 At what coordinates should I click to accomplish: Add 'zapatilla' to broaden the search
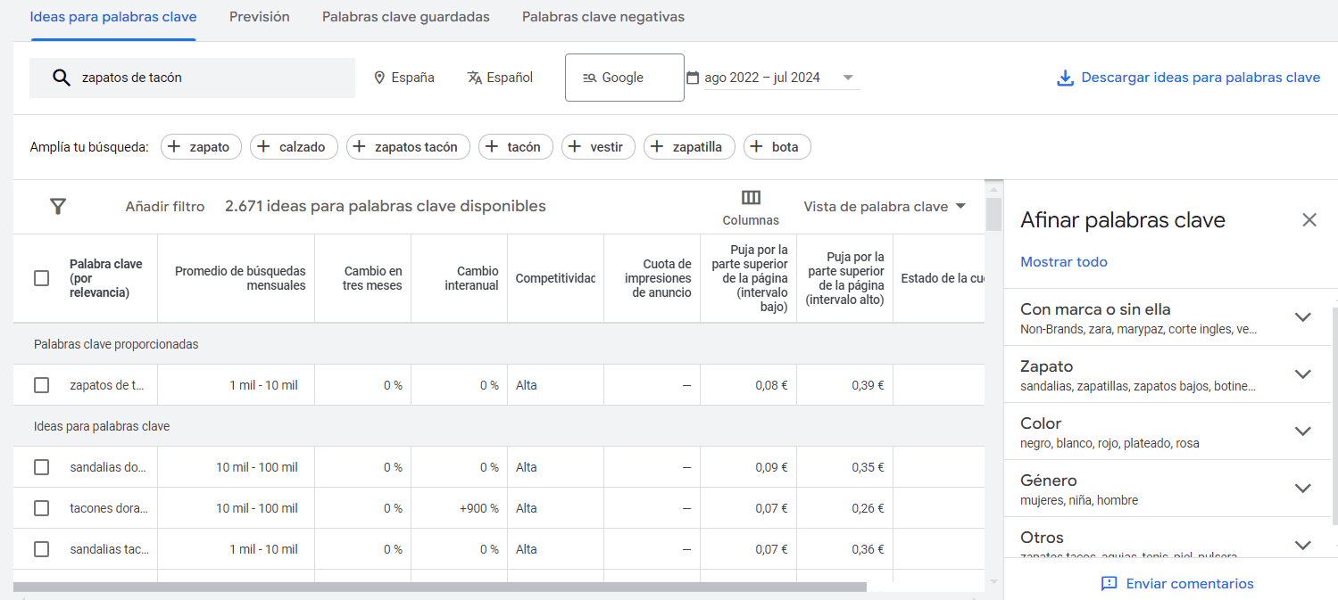pyautogui.click(x=689, y=147)
